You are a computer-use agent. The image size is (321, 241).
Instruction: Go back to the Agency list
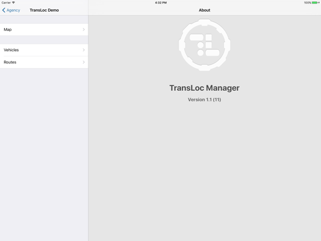click(11, 10)
